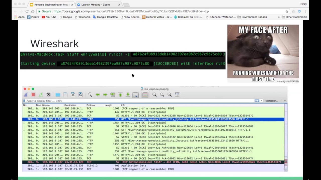Click restart capture green fin icon

pyautogui.click(x=41, y=95)
